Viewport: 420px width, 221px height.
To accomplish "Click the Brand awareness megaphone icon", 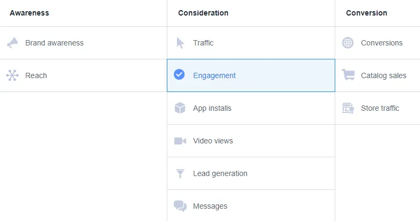I will 12,43.
